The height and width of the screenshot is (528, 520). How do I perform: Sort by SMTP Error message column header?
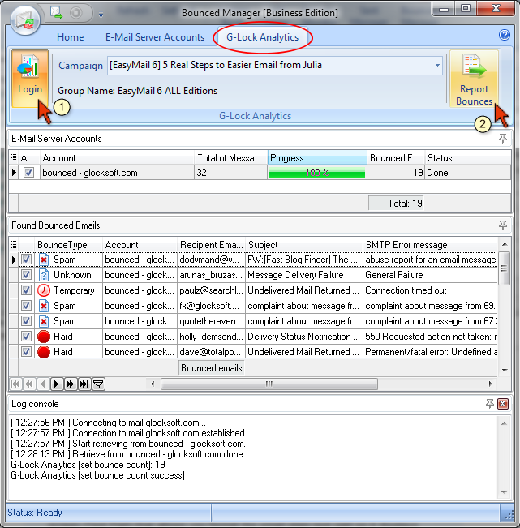click(431, 244)
